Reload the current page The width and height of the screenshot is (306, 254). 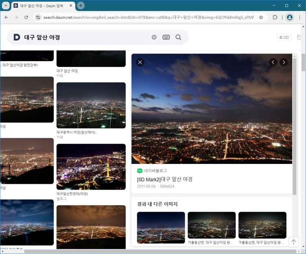[x=26, y=18]
